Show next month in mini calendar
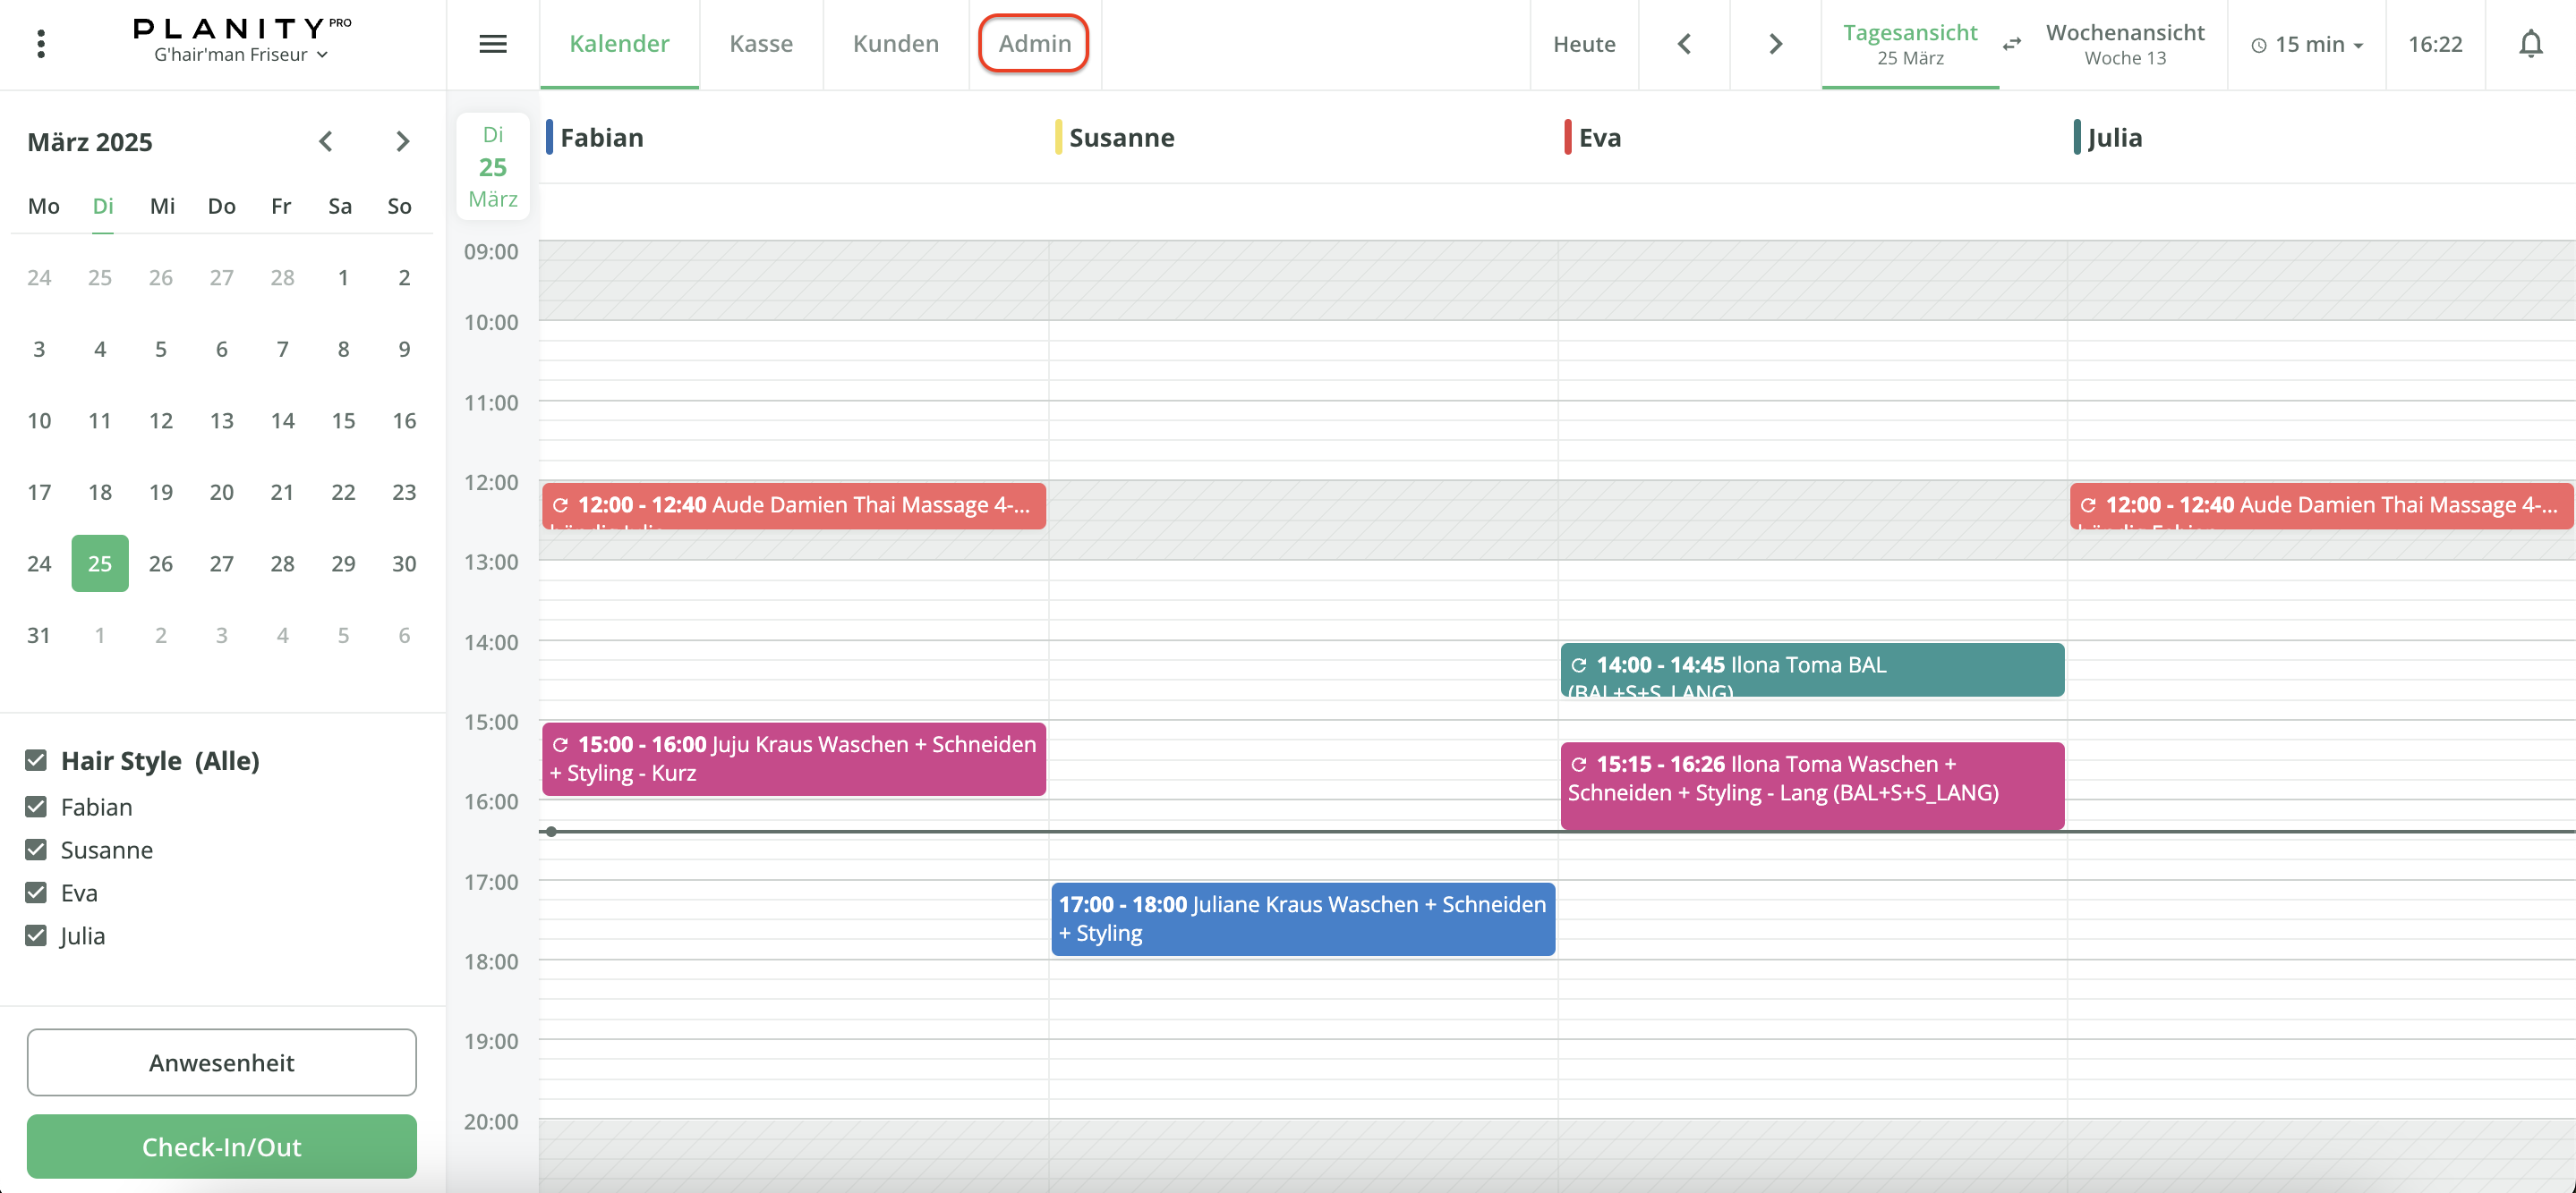2576x1193 pixels. click(x=402, y=142)
